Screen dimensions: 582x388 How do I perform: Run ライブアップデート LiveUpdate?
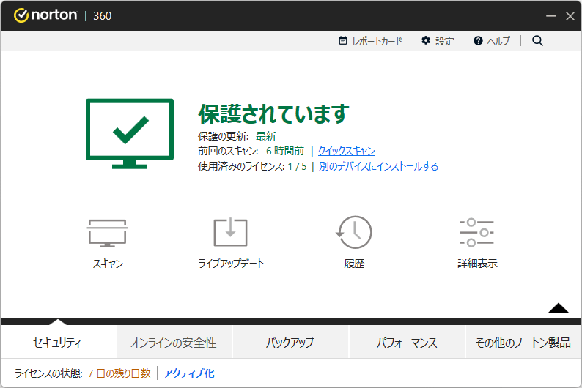[231, 243]
